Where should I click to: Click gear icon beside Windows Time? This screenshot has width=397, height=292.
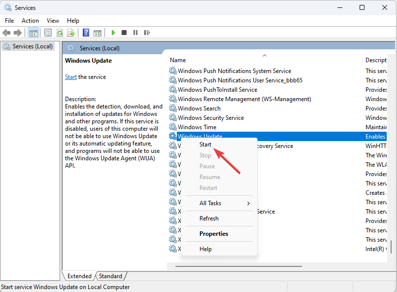173,127
